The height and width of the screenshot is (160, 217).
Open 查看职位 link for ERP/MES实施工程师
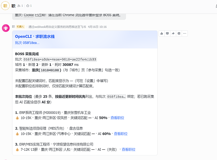point(129,149)
